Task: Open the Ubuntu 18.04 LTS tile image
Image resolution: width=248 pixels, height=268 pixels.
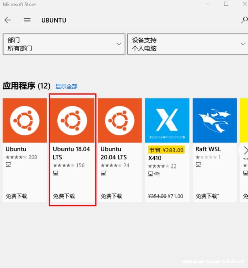Action: pos(72,120)
